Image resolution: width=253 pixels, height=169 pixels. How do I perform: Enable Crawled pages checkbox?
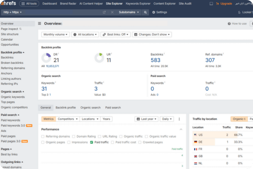140,142
